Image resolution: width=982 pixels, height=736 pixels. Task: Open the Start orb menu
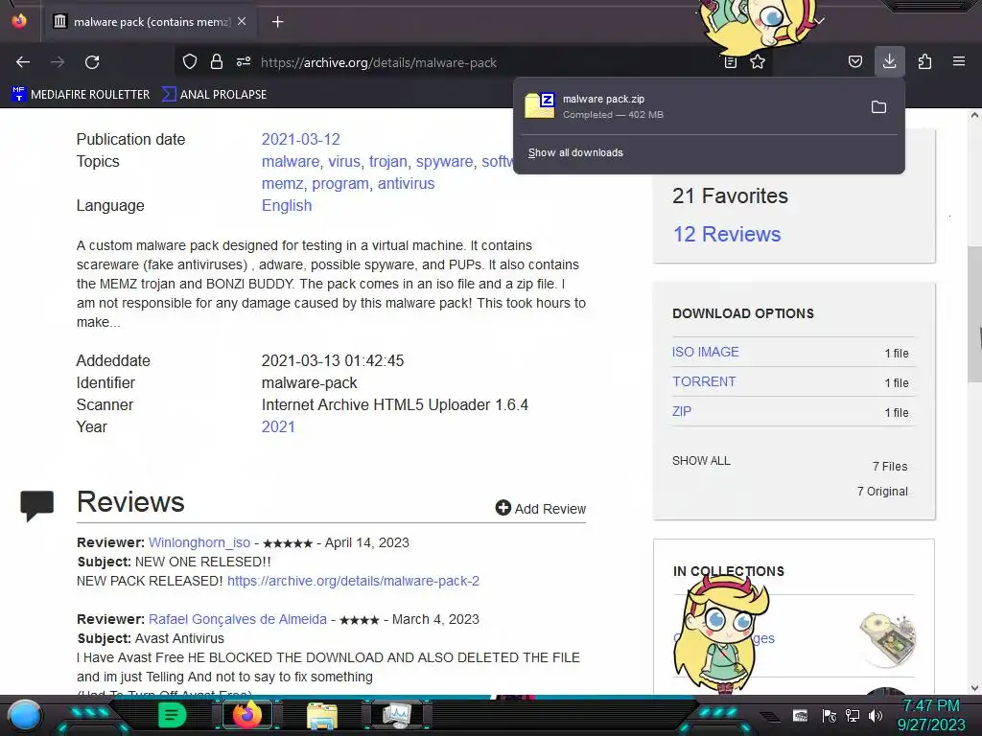tap(25, 715)
